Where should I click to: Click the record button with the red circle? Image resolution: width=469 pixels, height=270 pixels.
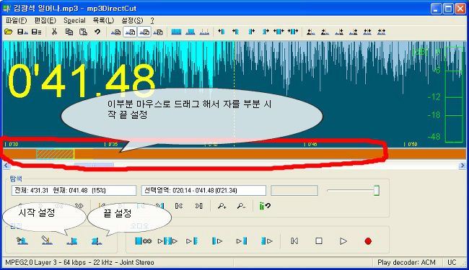coord(368,241)
